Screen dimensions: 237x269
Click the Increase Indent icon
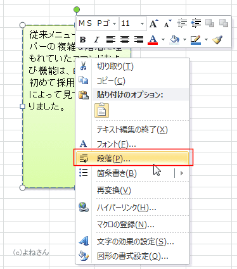[196, 23]
